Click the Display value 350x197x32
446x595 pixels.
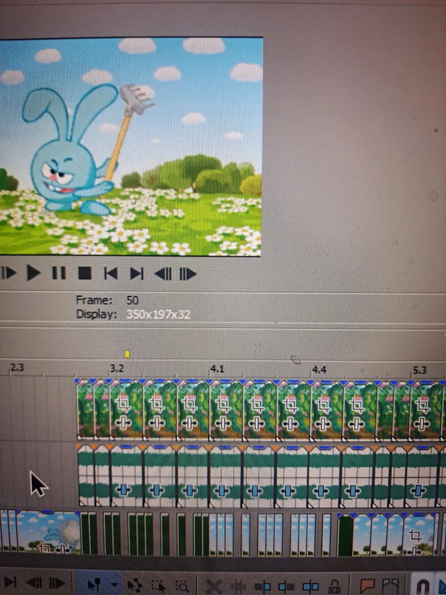pos(159,314)
